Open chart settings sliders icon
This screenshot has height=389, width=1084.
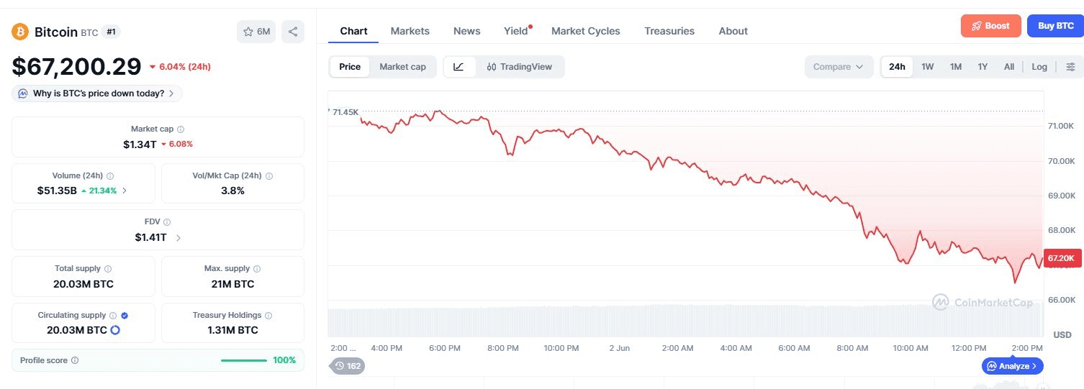(x=1070, y=67)
